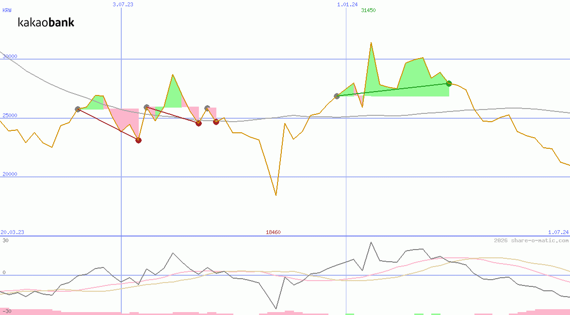This screenshot has height=315, width=570.
Task: Click the 18460 low price label
Action: pos(273,232)
